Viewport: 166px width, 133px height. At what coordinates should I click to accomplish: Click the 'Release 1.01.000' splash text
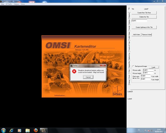[x=82, y=50]
